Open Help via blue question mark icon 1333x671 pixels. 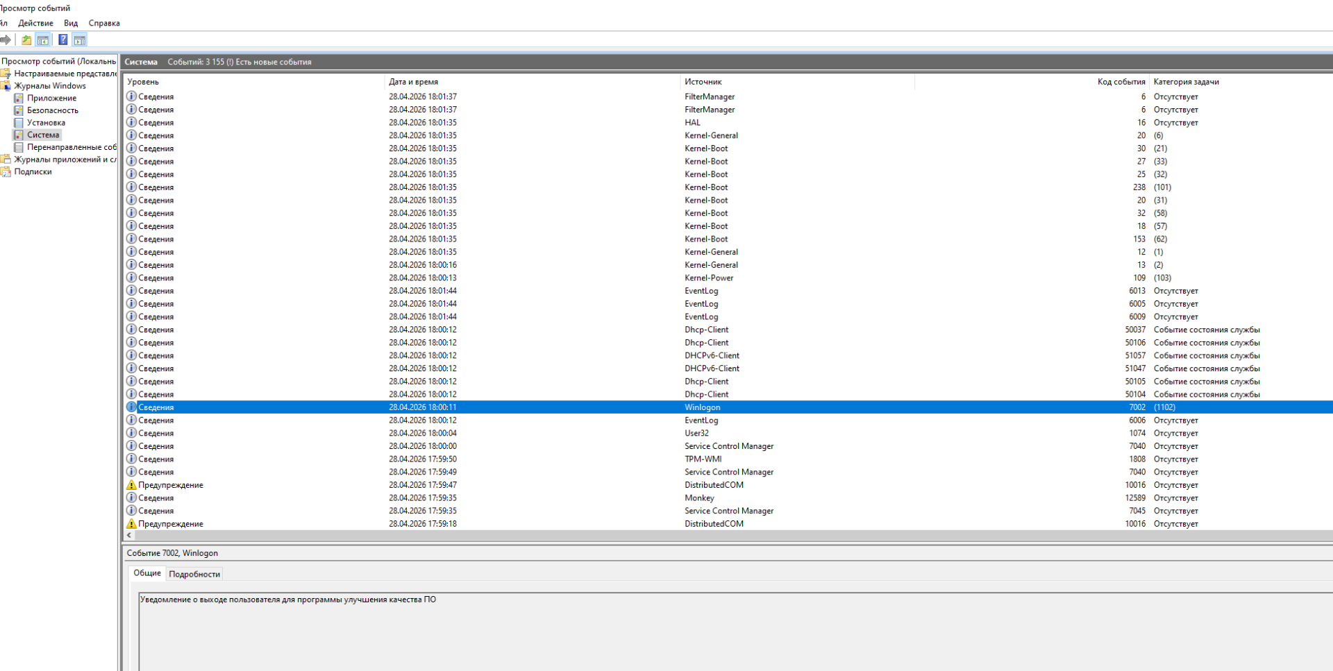[x=62, y=40]
